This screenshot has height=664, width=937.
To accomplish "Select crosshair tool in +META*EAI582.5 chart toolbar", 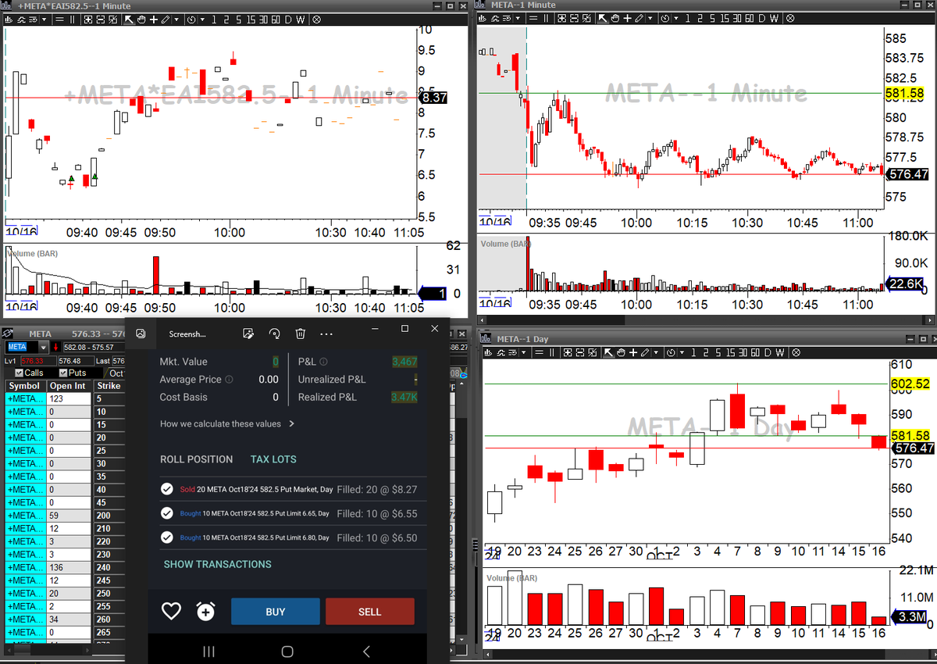I will pyautogui.click(x=154, y=20).
